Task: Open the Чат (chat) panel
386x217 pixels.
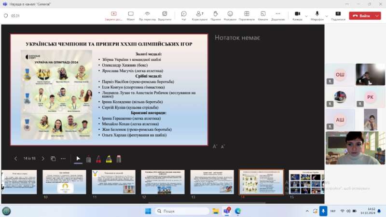Action: tap(184, 15)
